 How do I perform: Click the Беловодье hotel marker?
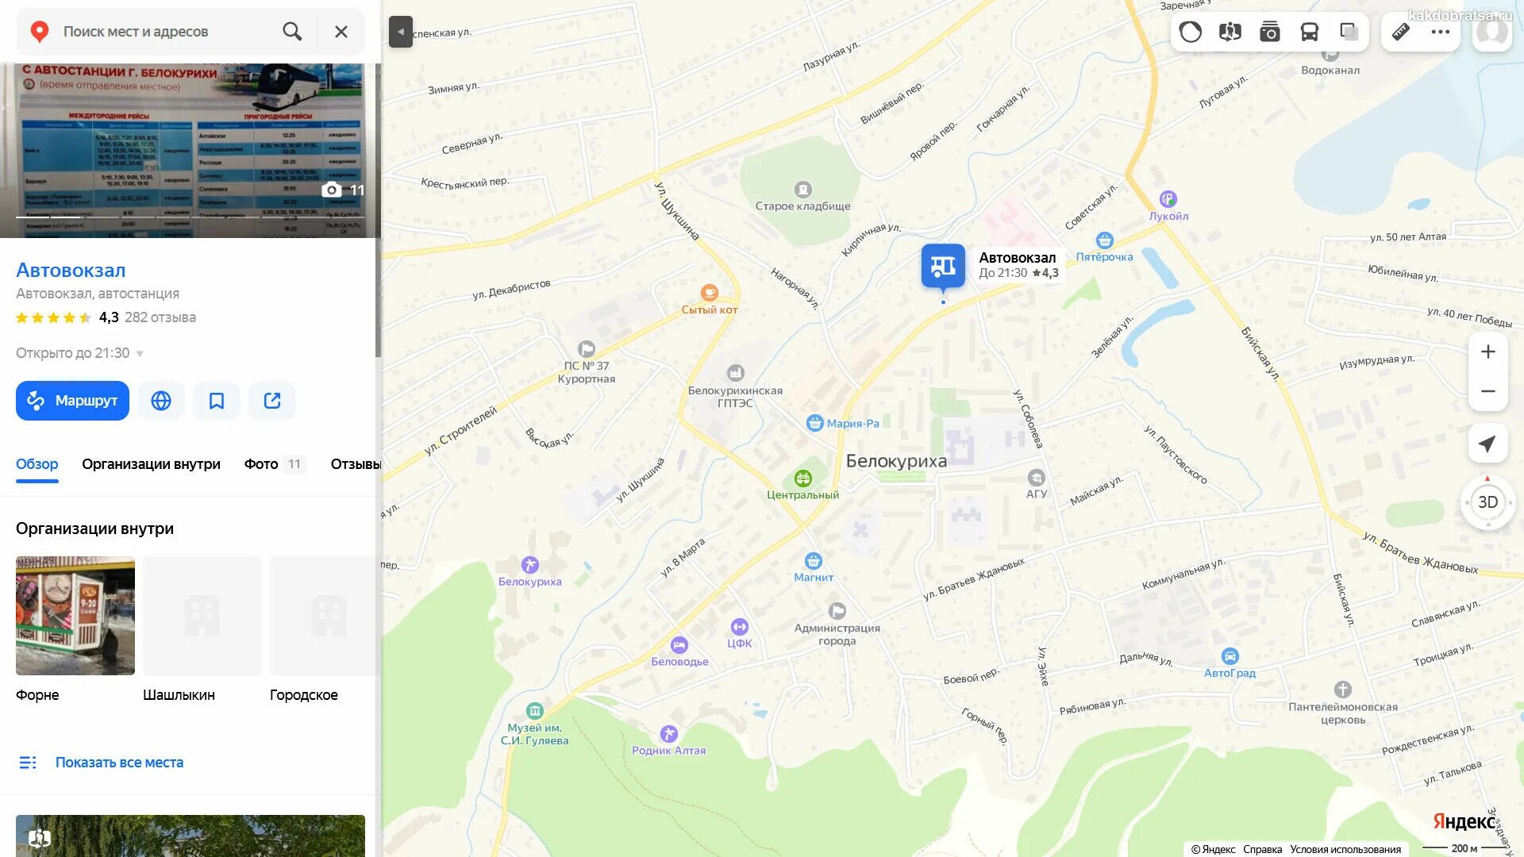(x=679, y=645)
